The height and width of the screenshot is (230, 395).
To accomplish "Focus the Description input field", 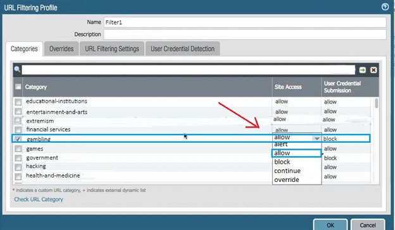I will coord(245,34).
